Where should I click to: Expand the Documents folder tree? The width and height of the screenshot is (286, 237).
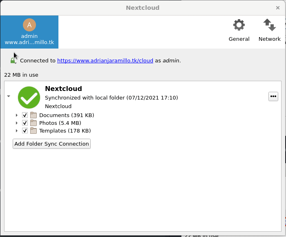[17, 115]
